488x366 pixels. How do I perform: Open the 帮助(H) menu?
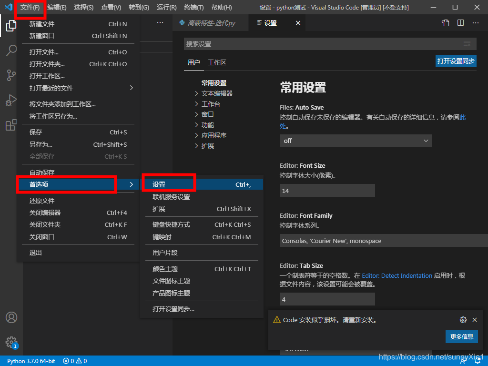(221, 7)
